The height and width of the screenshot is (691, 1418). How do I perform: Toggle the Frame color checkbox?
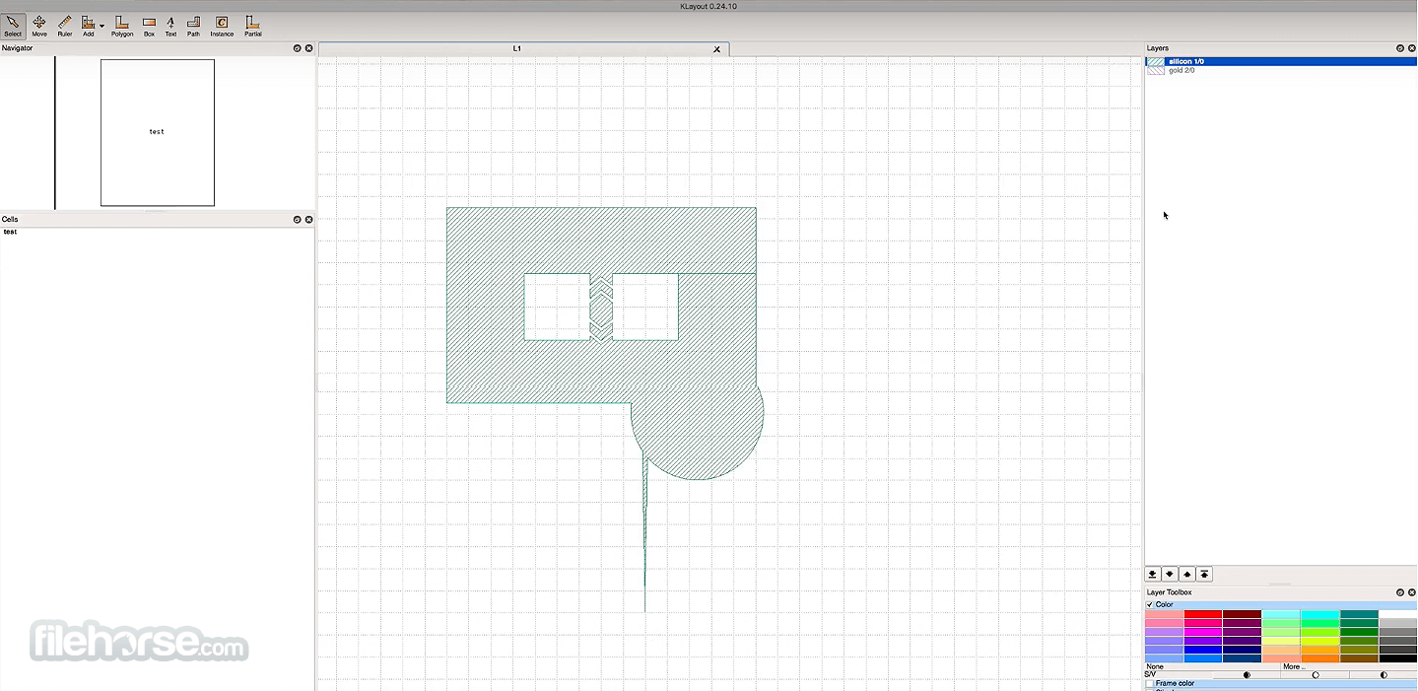pos(1149,683)
